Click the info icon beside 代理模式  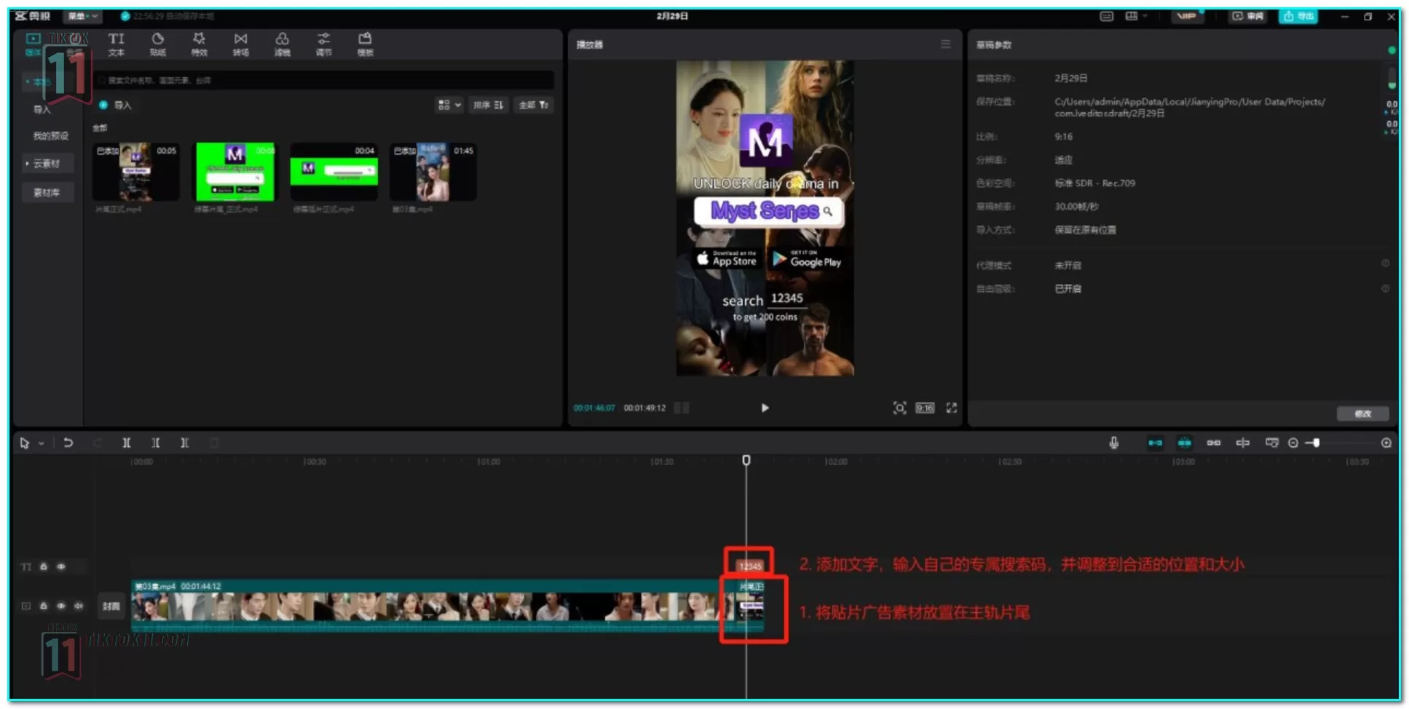[1385, 264]
